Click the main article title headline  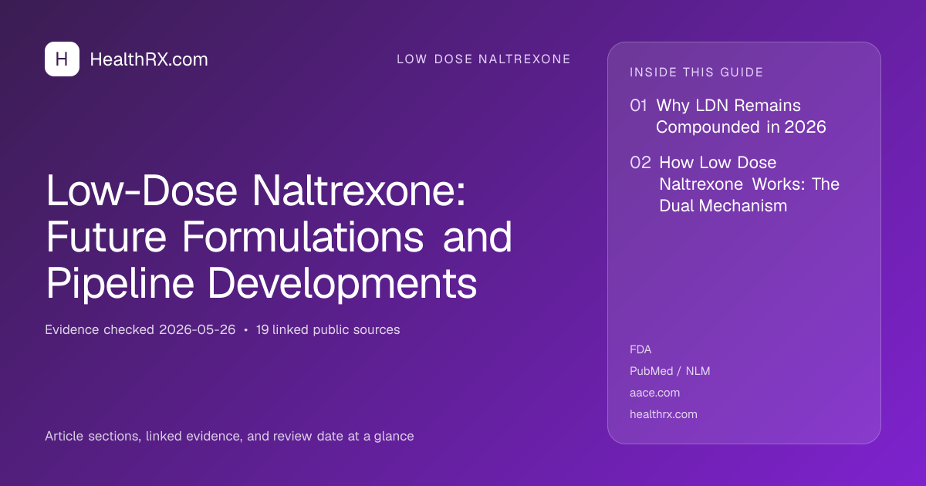click(x=279, y=237)
